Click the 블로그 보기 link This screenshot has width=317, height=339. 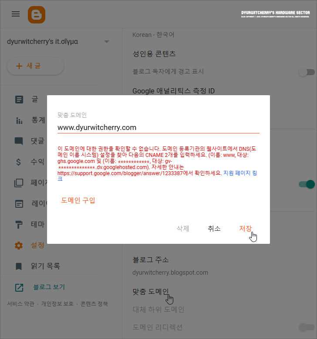[x=49, y=287]
